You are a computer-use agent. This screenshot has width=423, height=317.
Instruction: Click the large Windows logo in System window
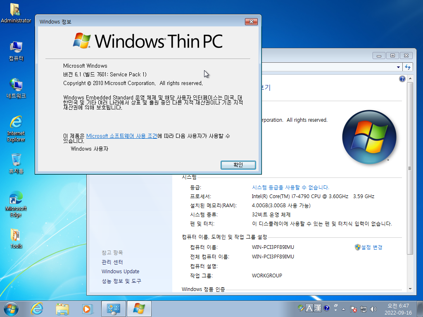[x=369, y=137]
